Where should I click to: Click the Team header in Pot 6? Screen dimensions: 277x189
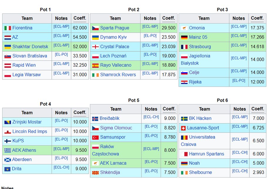point(204,109)
